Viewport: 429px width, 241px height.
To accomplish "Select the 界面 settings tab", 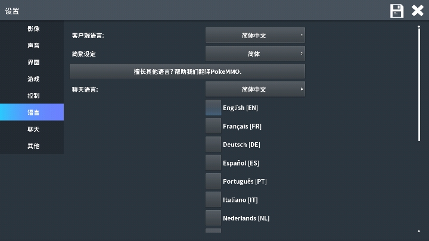I will coord(33,62).
